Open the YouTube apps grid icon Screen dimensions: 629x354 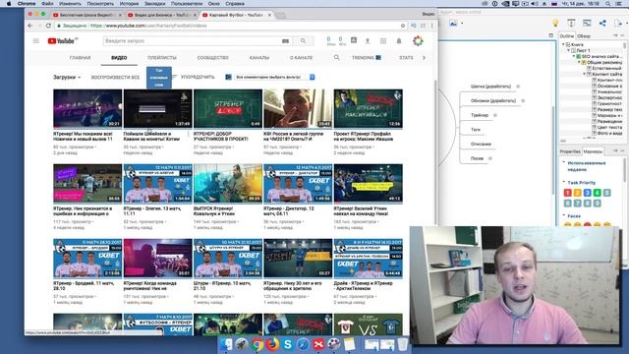click(383, 41)
